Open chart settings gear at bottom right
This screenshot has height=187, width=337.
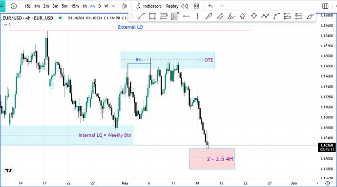tap(327, 183)
